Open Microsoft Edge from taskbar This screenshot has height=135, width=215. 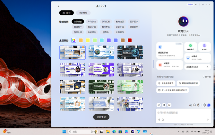coord(114,132)
